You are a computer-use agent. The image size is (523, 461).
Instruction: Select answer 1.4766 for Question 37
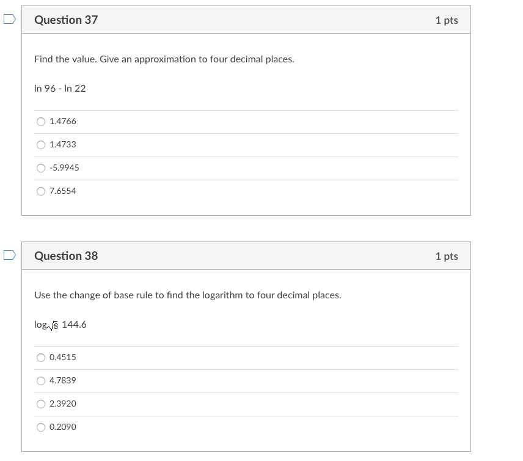tap(40, 121)
